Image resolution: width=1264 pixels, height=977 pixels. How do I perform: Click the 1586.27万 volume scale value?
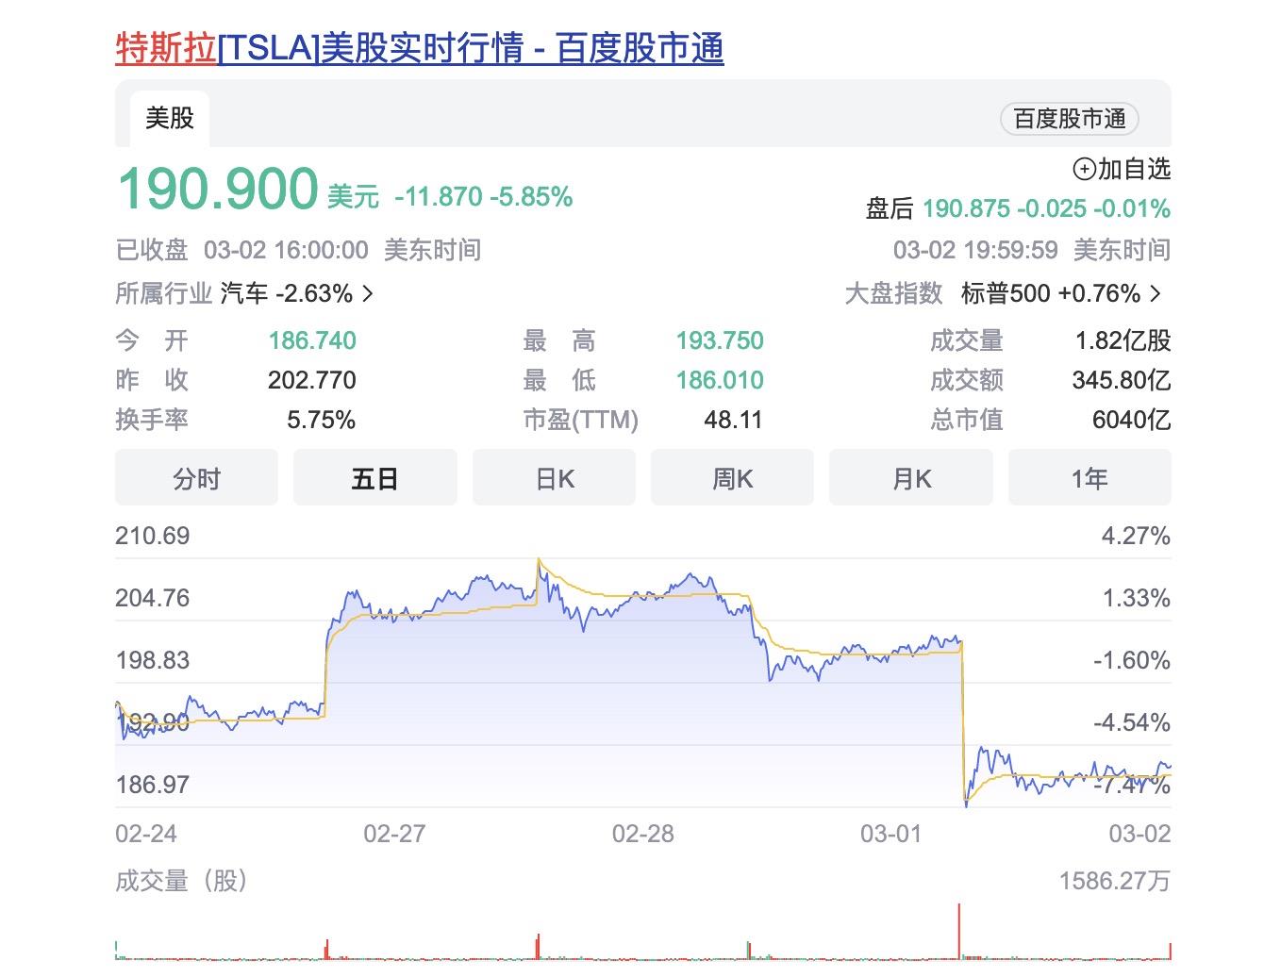point(1115,881)
